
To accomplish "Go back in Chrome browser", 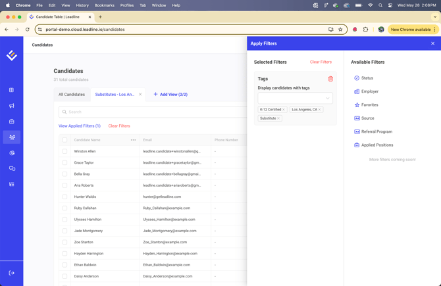I will [x=7, y=29].
